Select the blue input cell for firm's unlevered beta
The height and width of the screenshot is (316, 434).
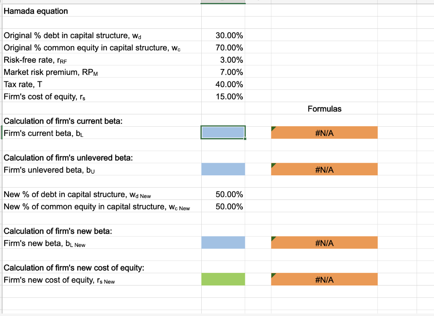tap(223, 169)
